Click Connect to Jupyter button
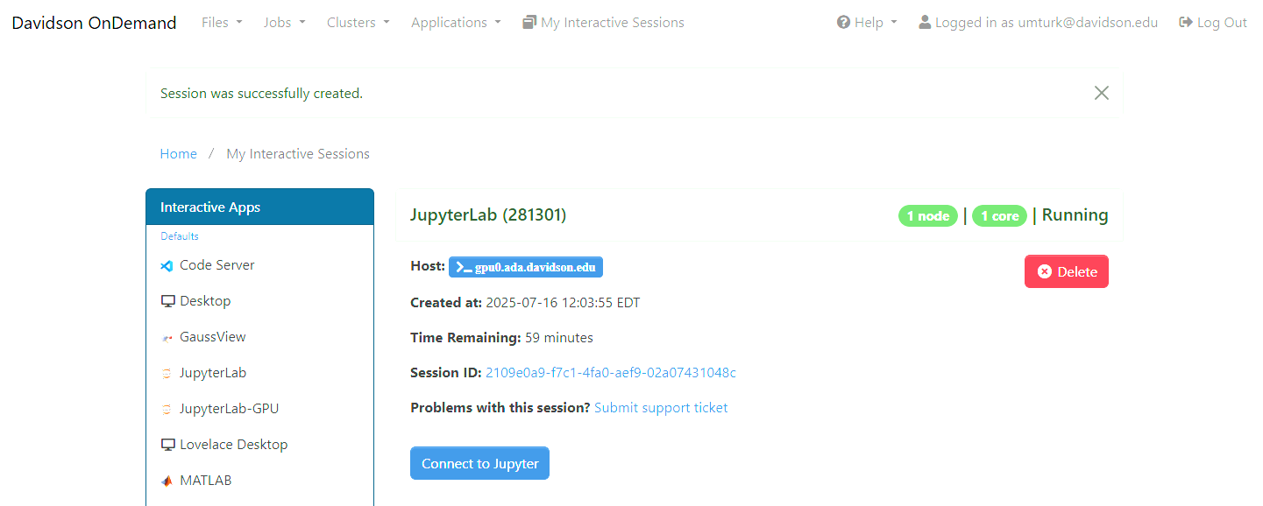1263x506 pixels. [x=479, y=463]
